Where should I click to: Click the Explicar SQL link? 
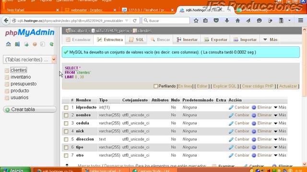coord(224,86)
